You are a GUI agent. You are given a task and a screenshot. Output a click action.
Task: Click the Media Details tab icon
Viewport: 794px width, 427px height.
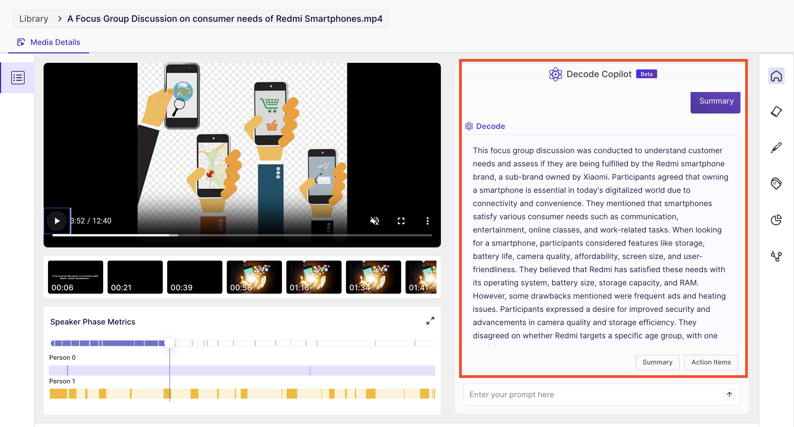[x=21, y=42]
